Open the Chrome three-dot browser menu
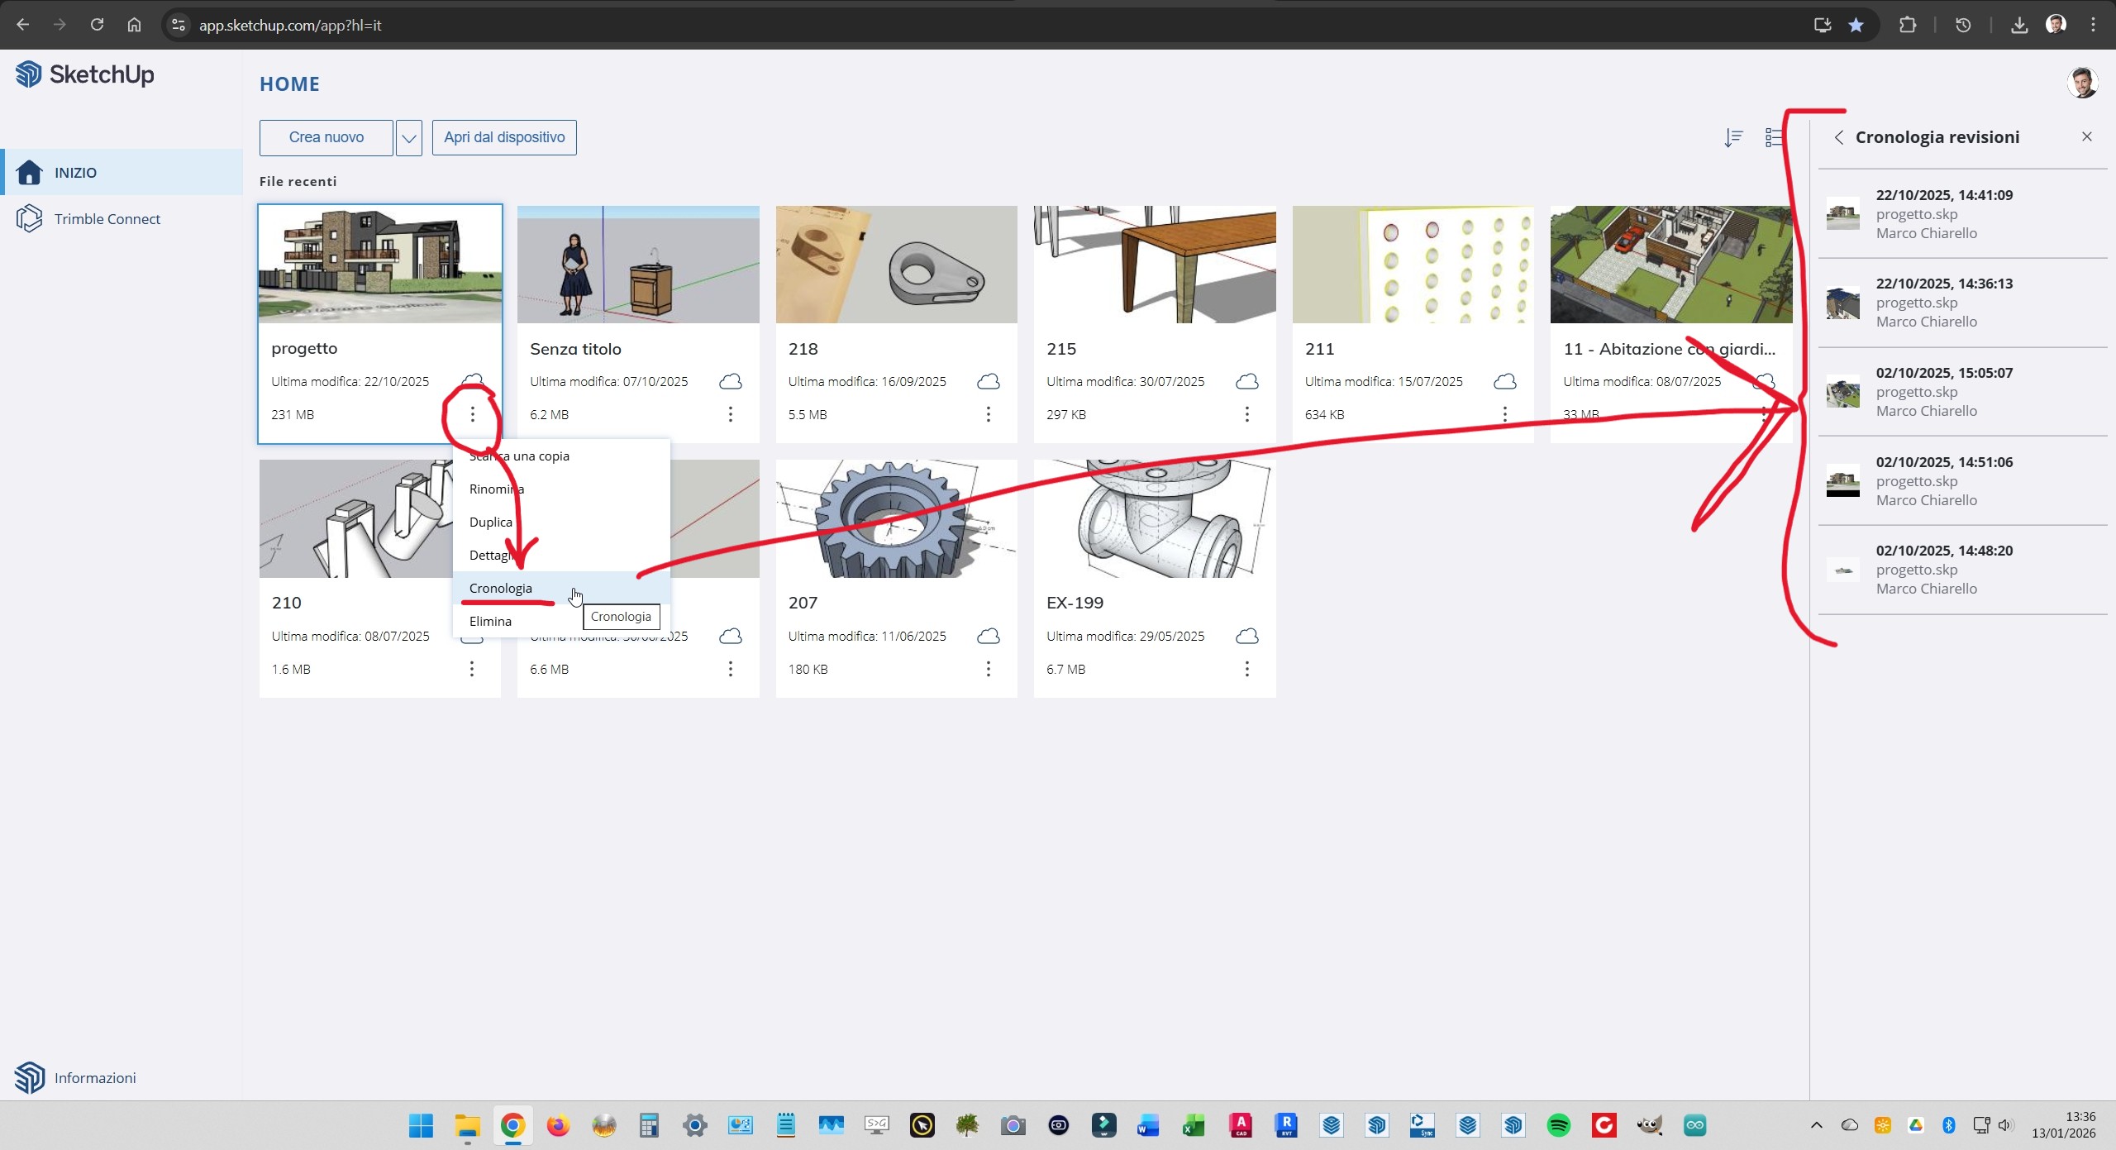Image resolution: width=2116 pixels, height=1150 pixels. pos(2094,25)
